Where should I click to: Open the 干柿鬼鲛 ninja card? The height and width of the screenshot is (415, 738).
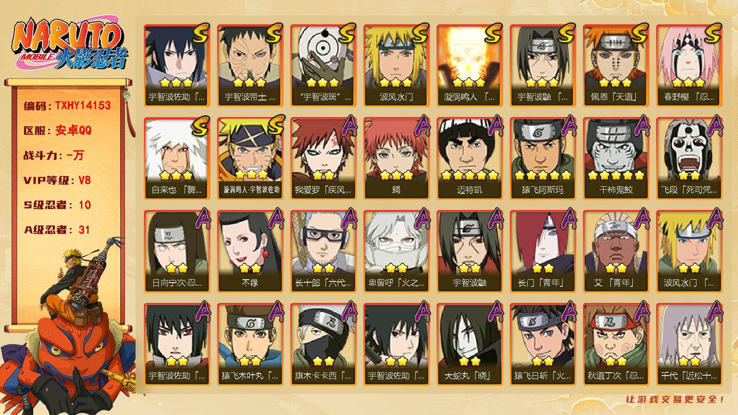(616, 159)
